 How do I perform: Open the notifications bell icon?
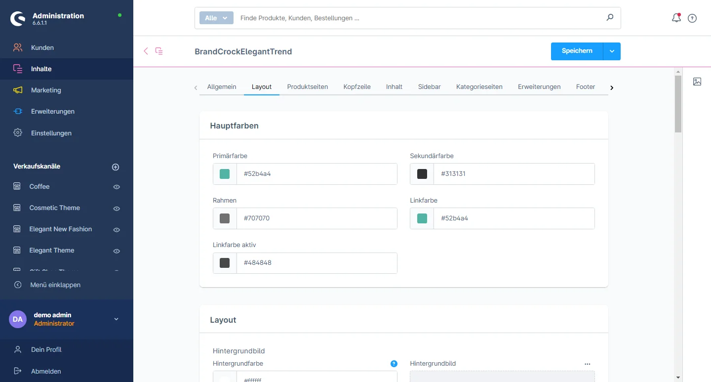676,18
